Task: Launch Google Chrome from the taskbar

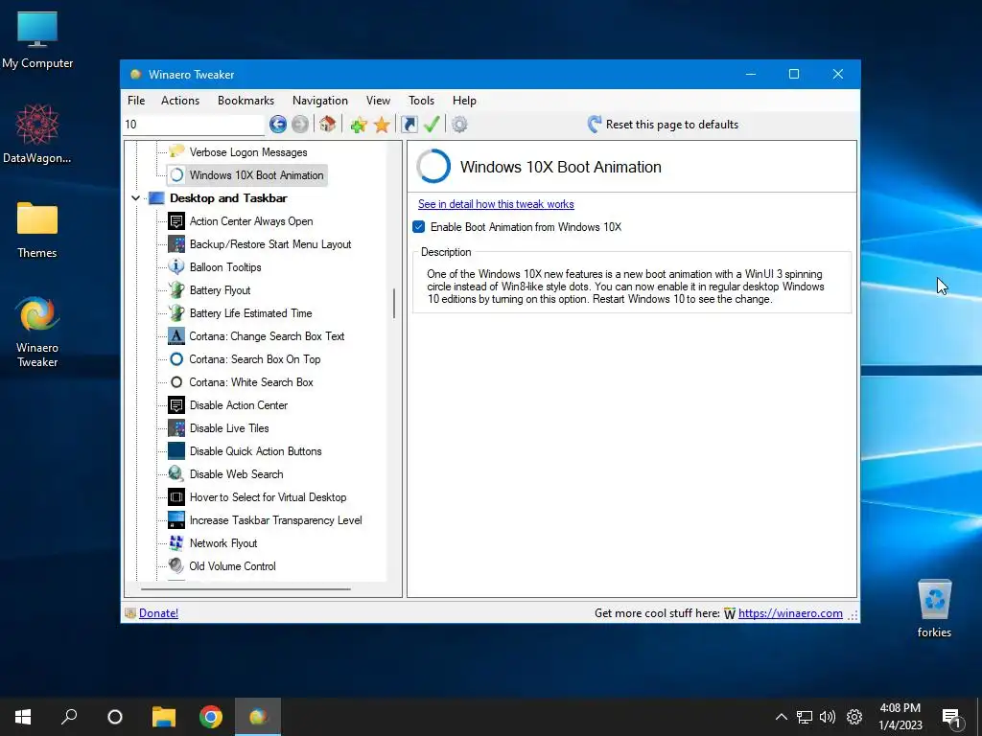Action: 211,717
